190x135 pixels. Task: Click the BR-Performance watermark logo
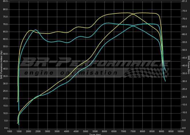pyautogui.click(x=95, y=62)
